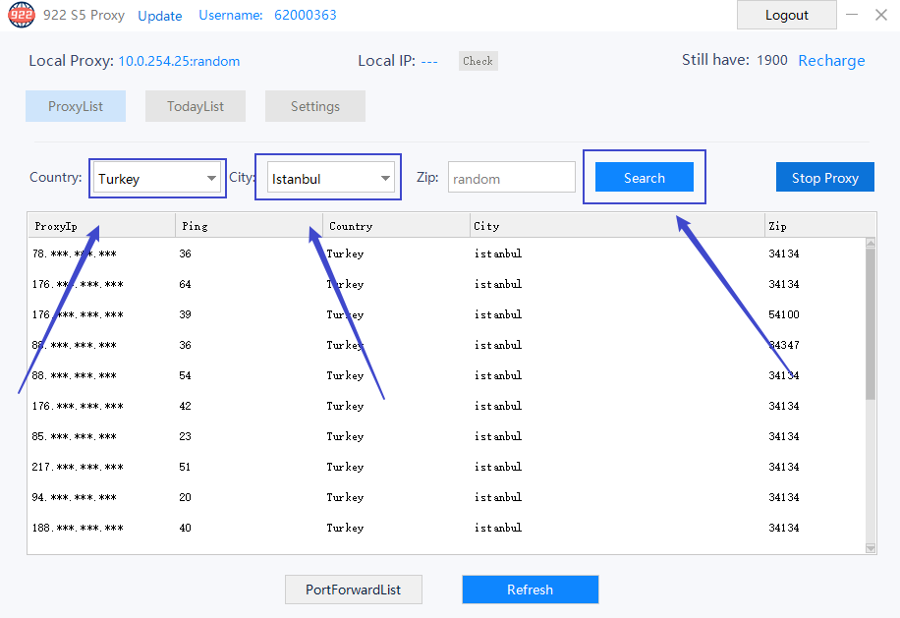Focus the Zip input field
Screen dimensions: 900x618
click(511, 178)
